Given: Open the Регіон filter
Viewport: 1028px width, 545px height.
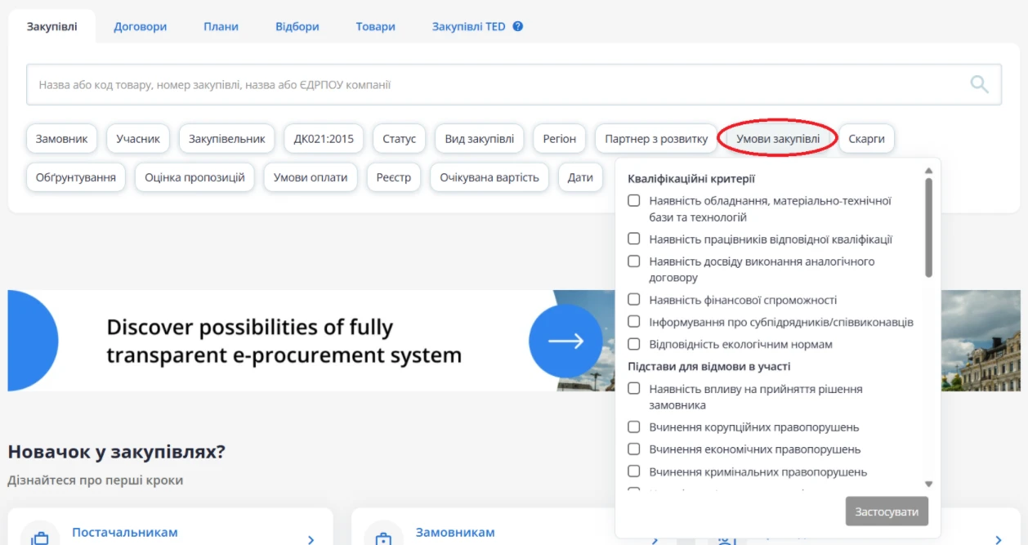Looking at the screenshot, I should tap(560, 139).
